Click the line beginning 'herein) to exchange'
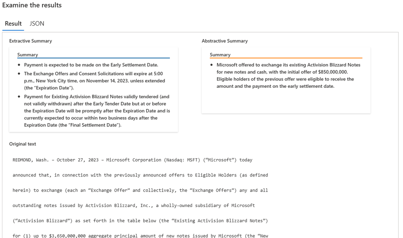The height and width of the screenshot is (238, 403). click(140, 190)
